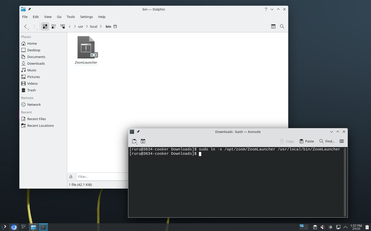Open the Tools menu in Dolphin
Image resolution: width=371 pixels, height=231 pixels.
71,17
